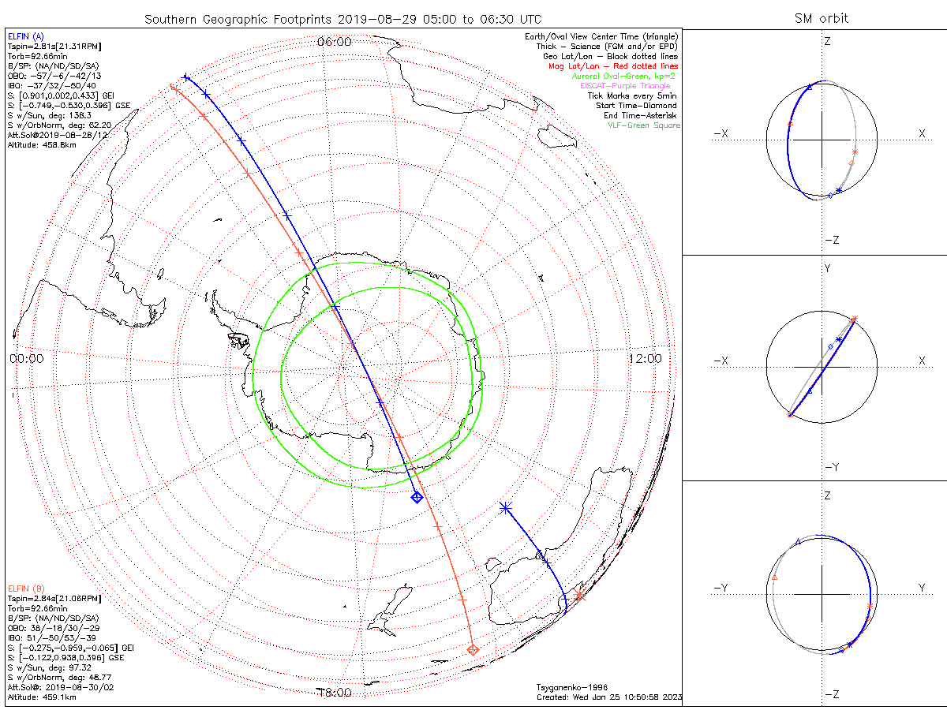947x710 pixels.
Task: Click the '-Z' label in the X-Z orbit panel
Action: coord(830,240)
